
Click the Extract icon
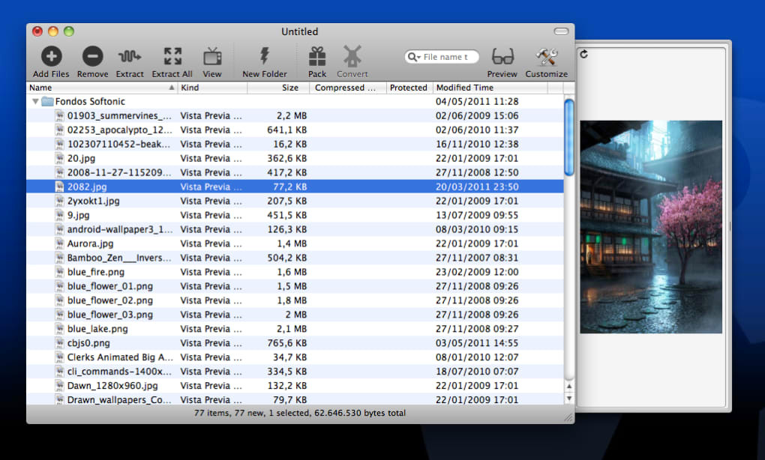coord(130,57)
